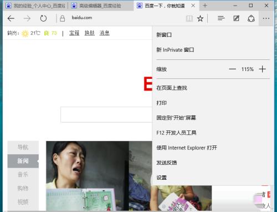Decrease zoom with the minus button
Image resolution: width=277 pixels, height=212 pixels.
coord(232,69)
